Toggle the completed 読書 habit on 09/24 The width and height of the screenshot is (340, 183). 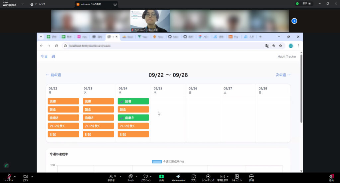(x=133, y=101)
